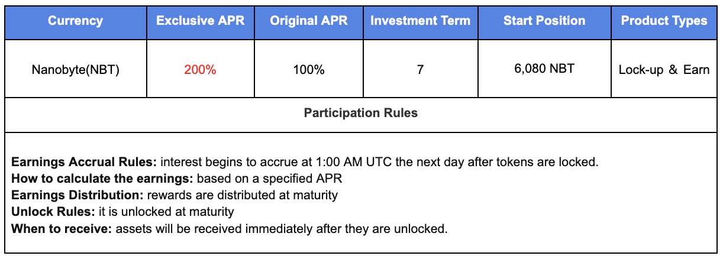Select the Lock-up & Earn cell
The image size is (723, 259).
click(664, 70)
